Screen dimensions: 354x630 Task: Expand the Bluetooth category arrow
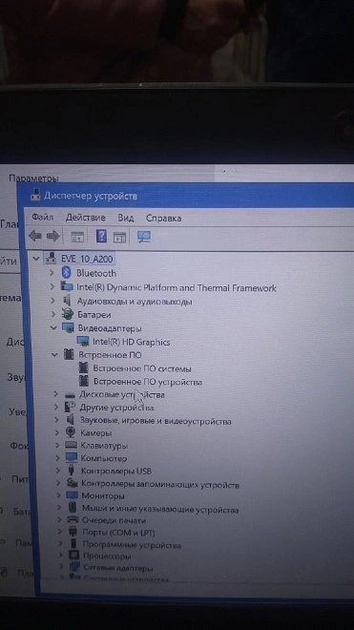click(52, 273)
